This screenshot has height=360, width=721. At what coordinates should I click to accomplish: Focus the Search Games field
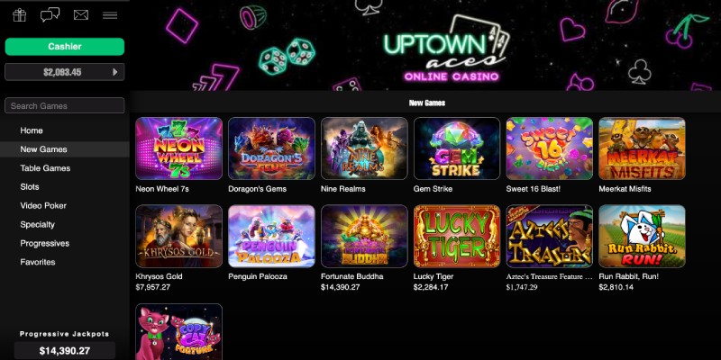pos(65,105)
